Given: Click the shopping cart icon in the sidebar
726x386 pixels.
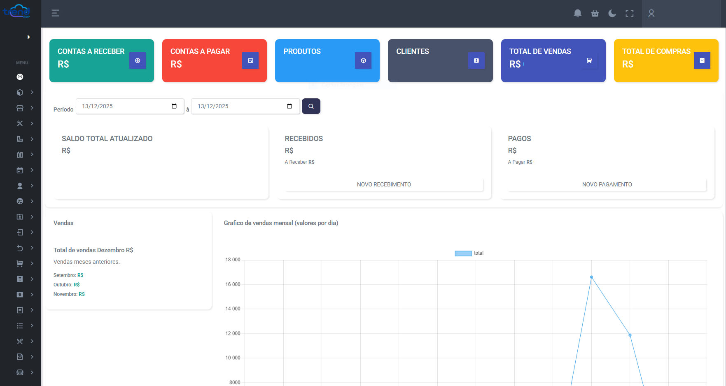Looking at the screenshot, I should pyautogui.click(x=19, y=263).
